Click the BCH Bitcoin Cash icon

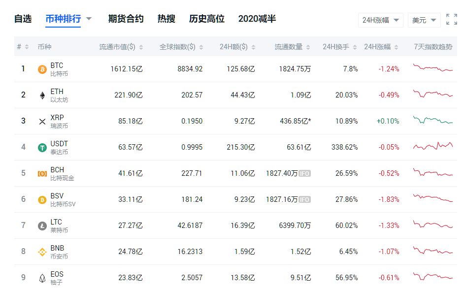click(x=42, y=173)
